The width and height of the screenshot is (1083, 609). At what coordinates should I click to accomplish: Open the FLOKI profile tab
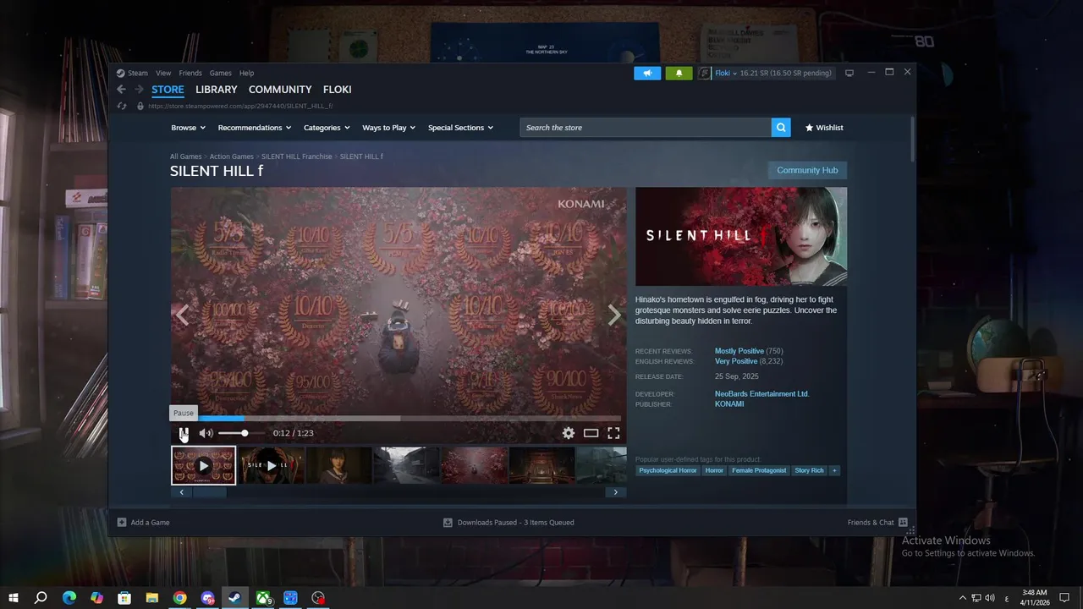pyautogui.click(x=337, y=90)
